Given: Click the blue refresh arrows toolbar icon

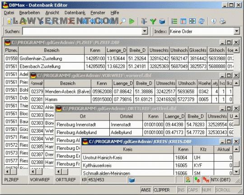Looking at the screenshot, I should 202,21.
